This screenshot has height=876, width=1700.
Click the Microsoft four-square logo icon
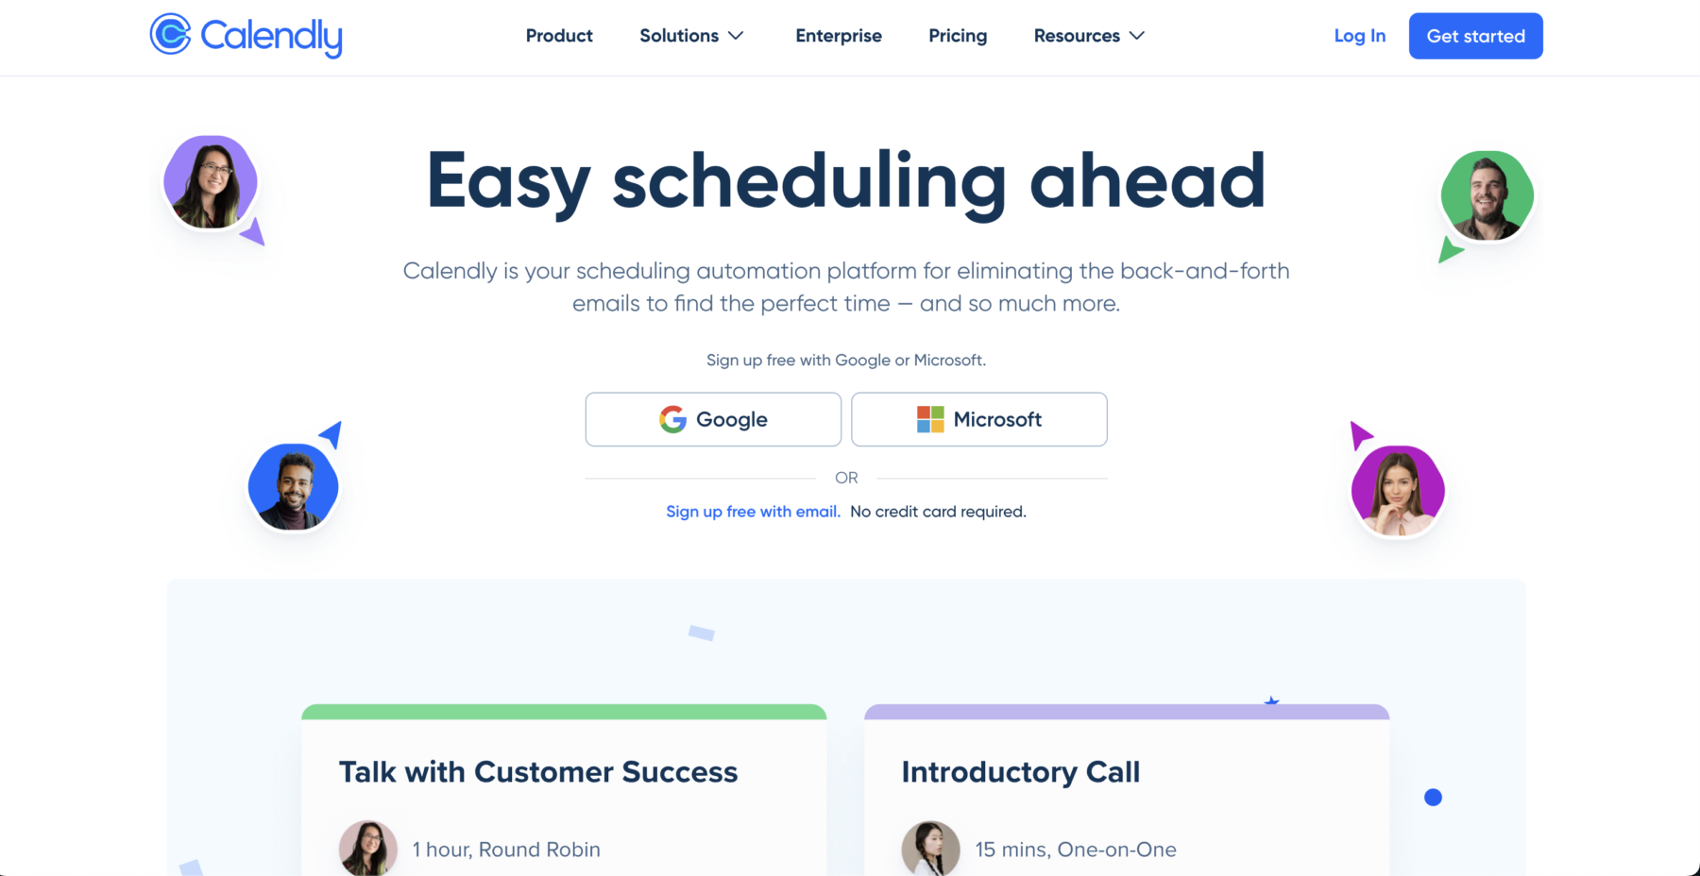tap(930, 419)
